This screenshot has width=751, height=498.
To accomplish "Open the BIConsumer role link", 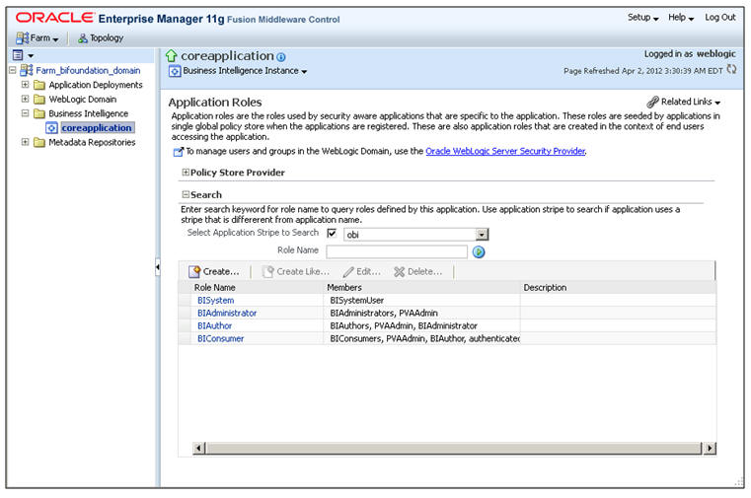I will [220, 338].
